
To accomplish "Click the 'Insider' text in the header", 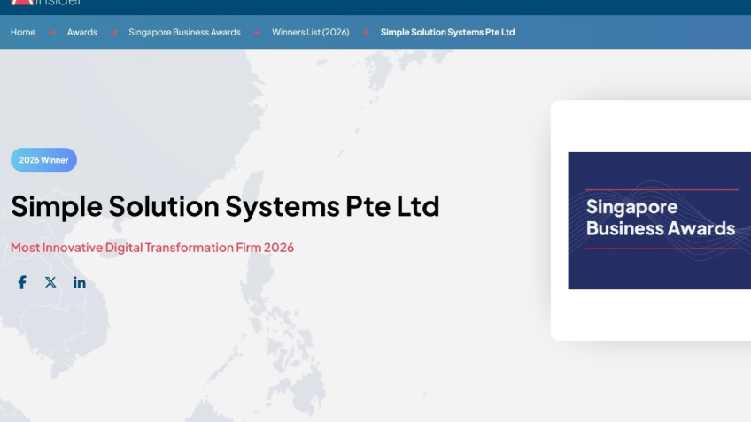I will 60,3.
